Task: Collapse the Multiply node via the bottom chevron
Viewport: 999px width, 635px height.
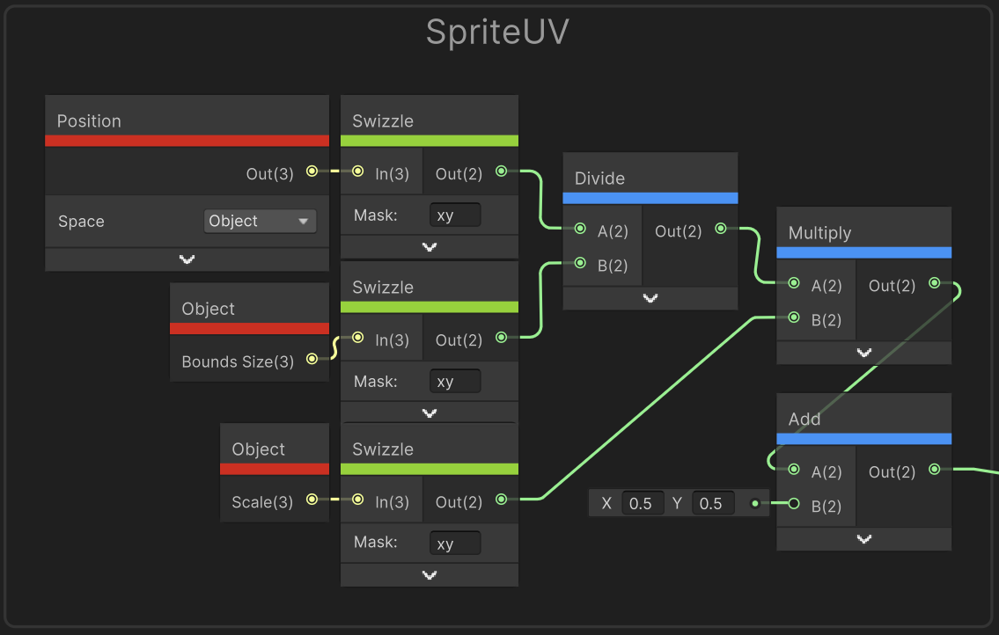Action: click(x=863, y=352)
